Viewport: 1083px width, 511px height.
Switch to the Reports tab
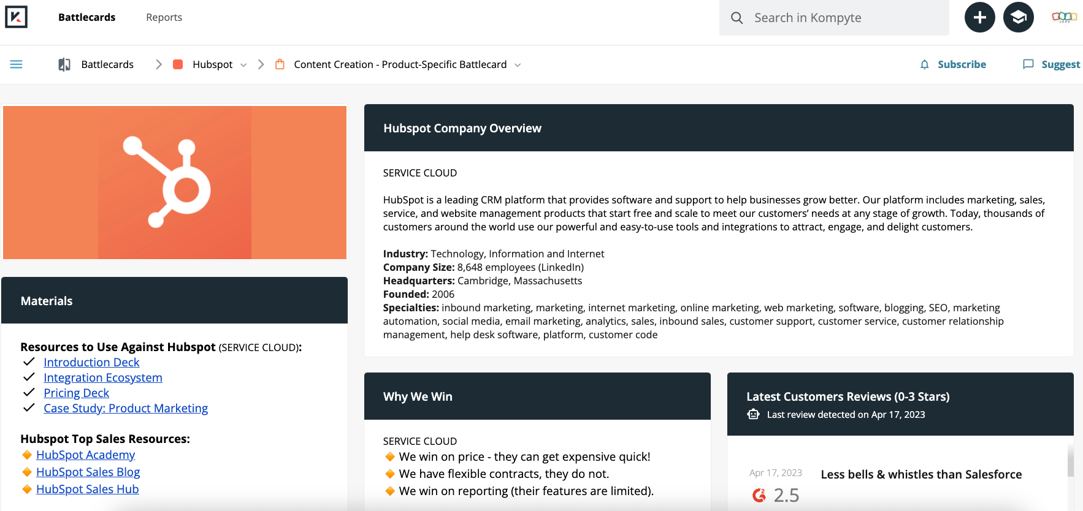click(164, 17)
